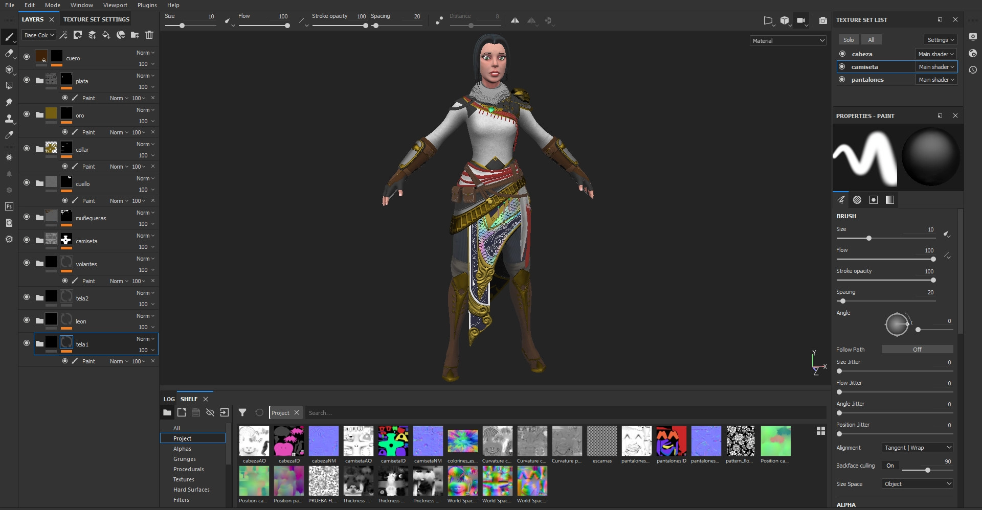This screenshot has width=982, height=510.
Task: Select the Polygon Fill tool
Action: coord(9,86)
